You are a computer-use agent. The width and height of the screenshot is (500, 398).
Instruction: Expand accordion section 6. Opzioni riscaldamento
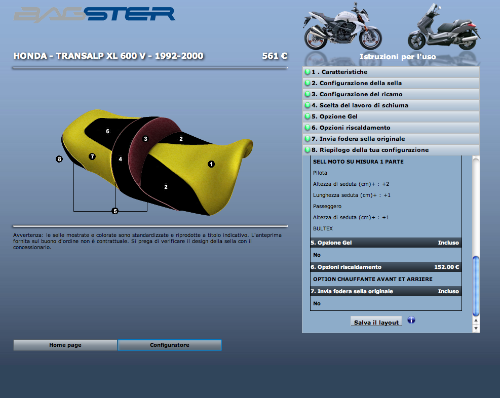coord(391,128)
